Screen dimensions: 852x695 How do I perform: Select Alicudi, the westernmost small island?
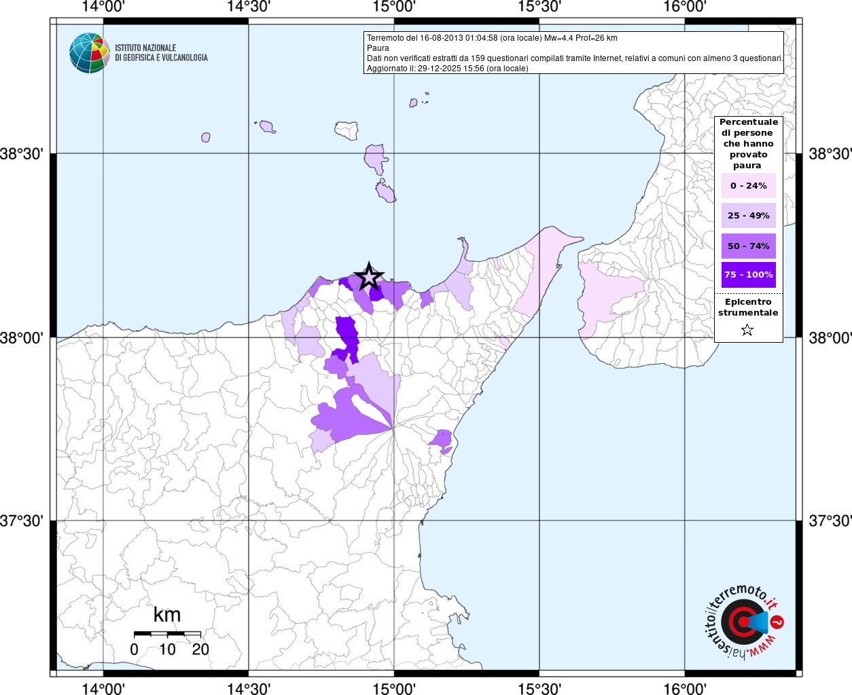pos(206,137)
